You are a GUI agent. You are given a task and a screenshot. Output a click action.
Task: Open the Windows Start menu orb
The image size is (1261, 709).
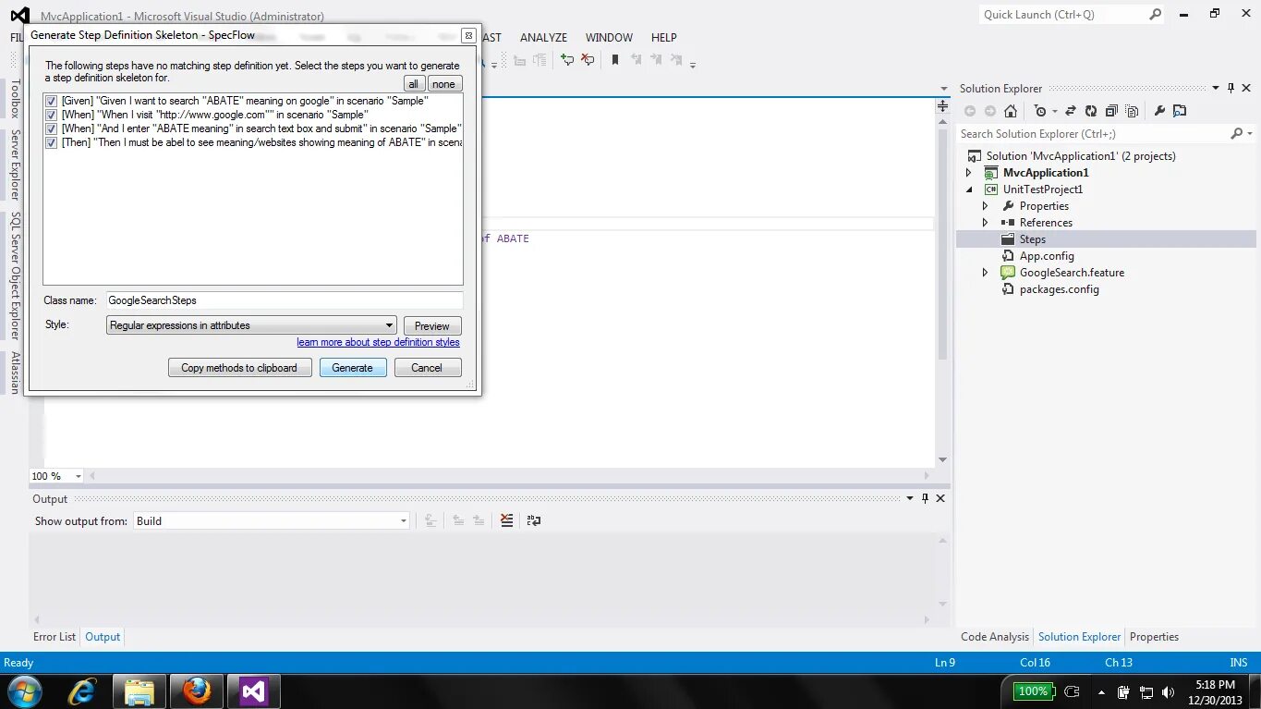tap(24, 691)
